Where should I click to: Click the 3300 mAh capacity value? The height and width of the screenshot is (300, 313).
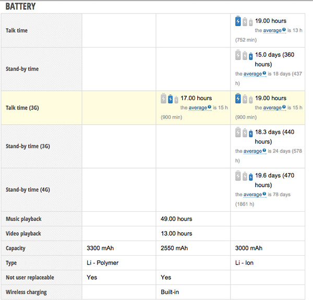pyautogui.click(x=101, y=248)
